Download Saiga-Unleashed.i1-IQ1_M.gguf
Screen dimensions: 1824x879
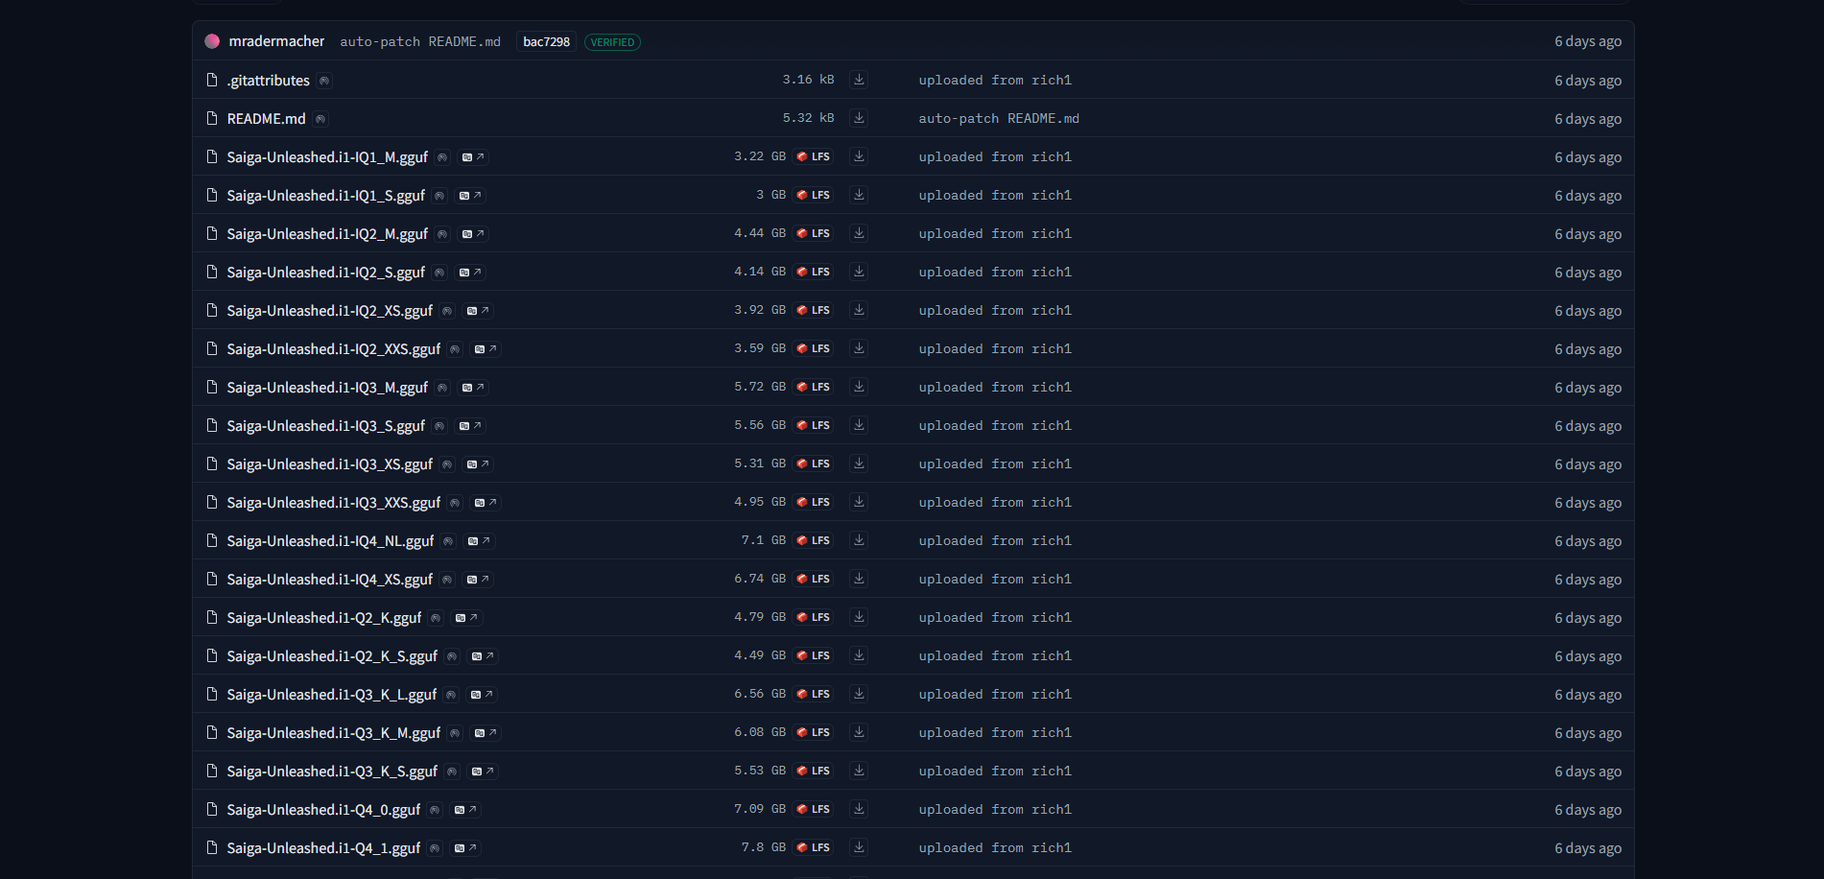coord(859,156)
